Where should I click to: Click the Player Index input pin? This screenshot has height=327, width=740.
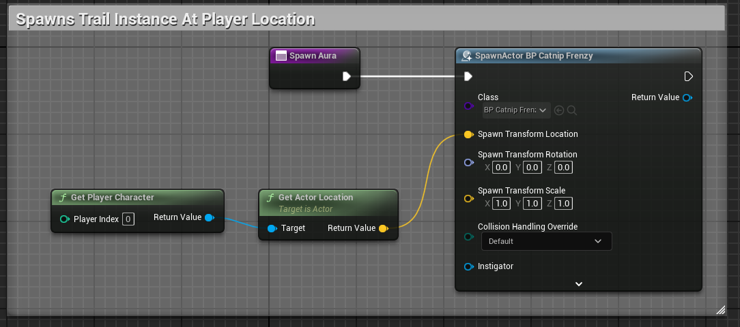tap(65, 219)
